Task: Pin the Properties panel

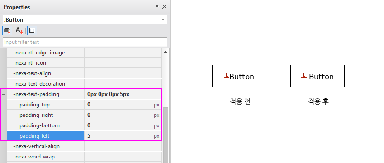Action: (157, 7)
